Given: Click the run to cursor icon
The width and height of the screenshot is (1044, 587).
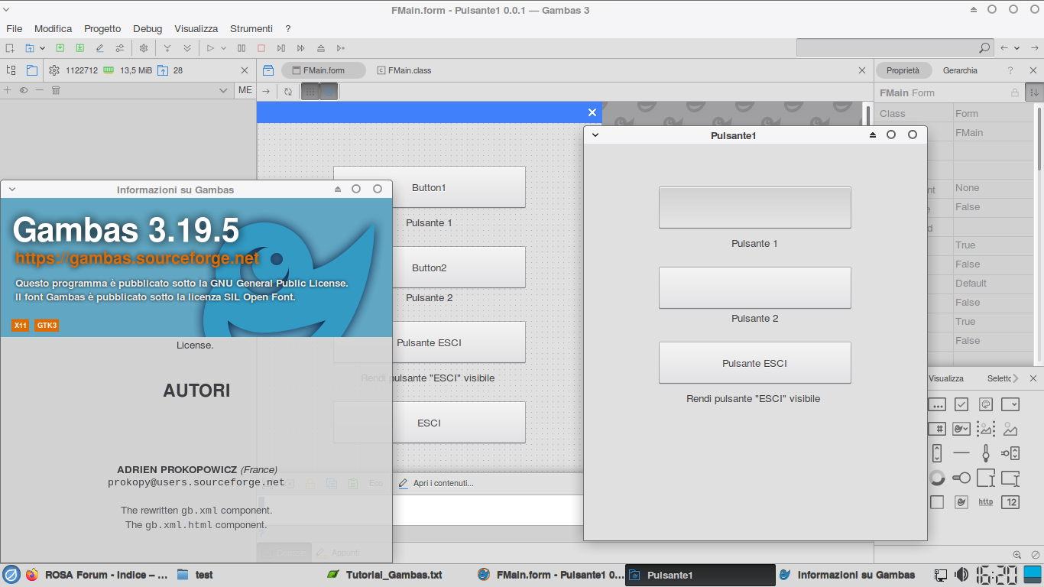Looking at the screenshot, I should [341, 48].
